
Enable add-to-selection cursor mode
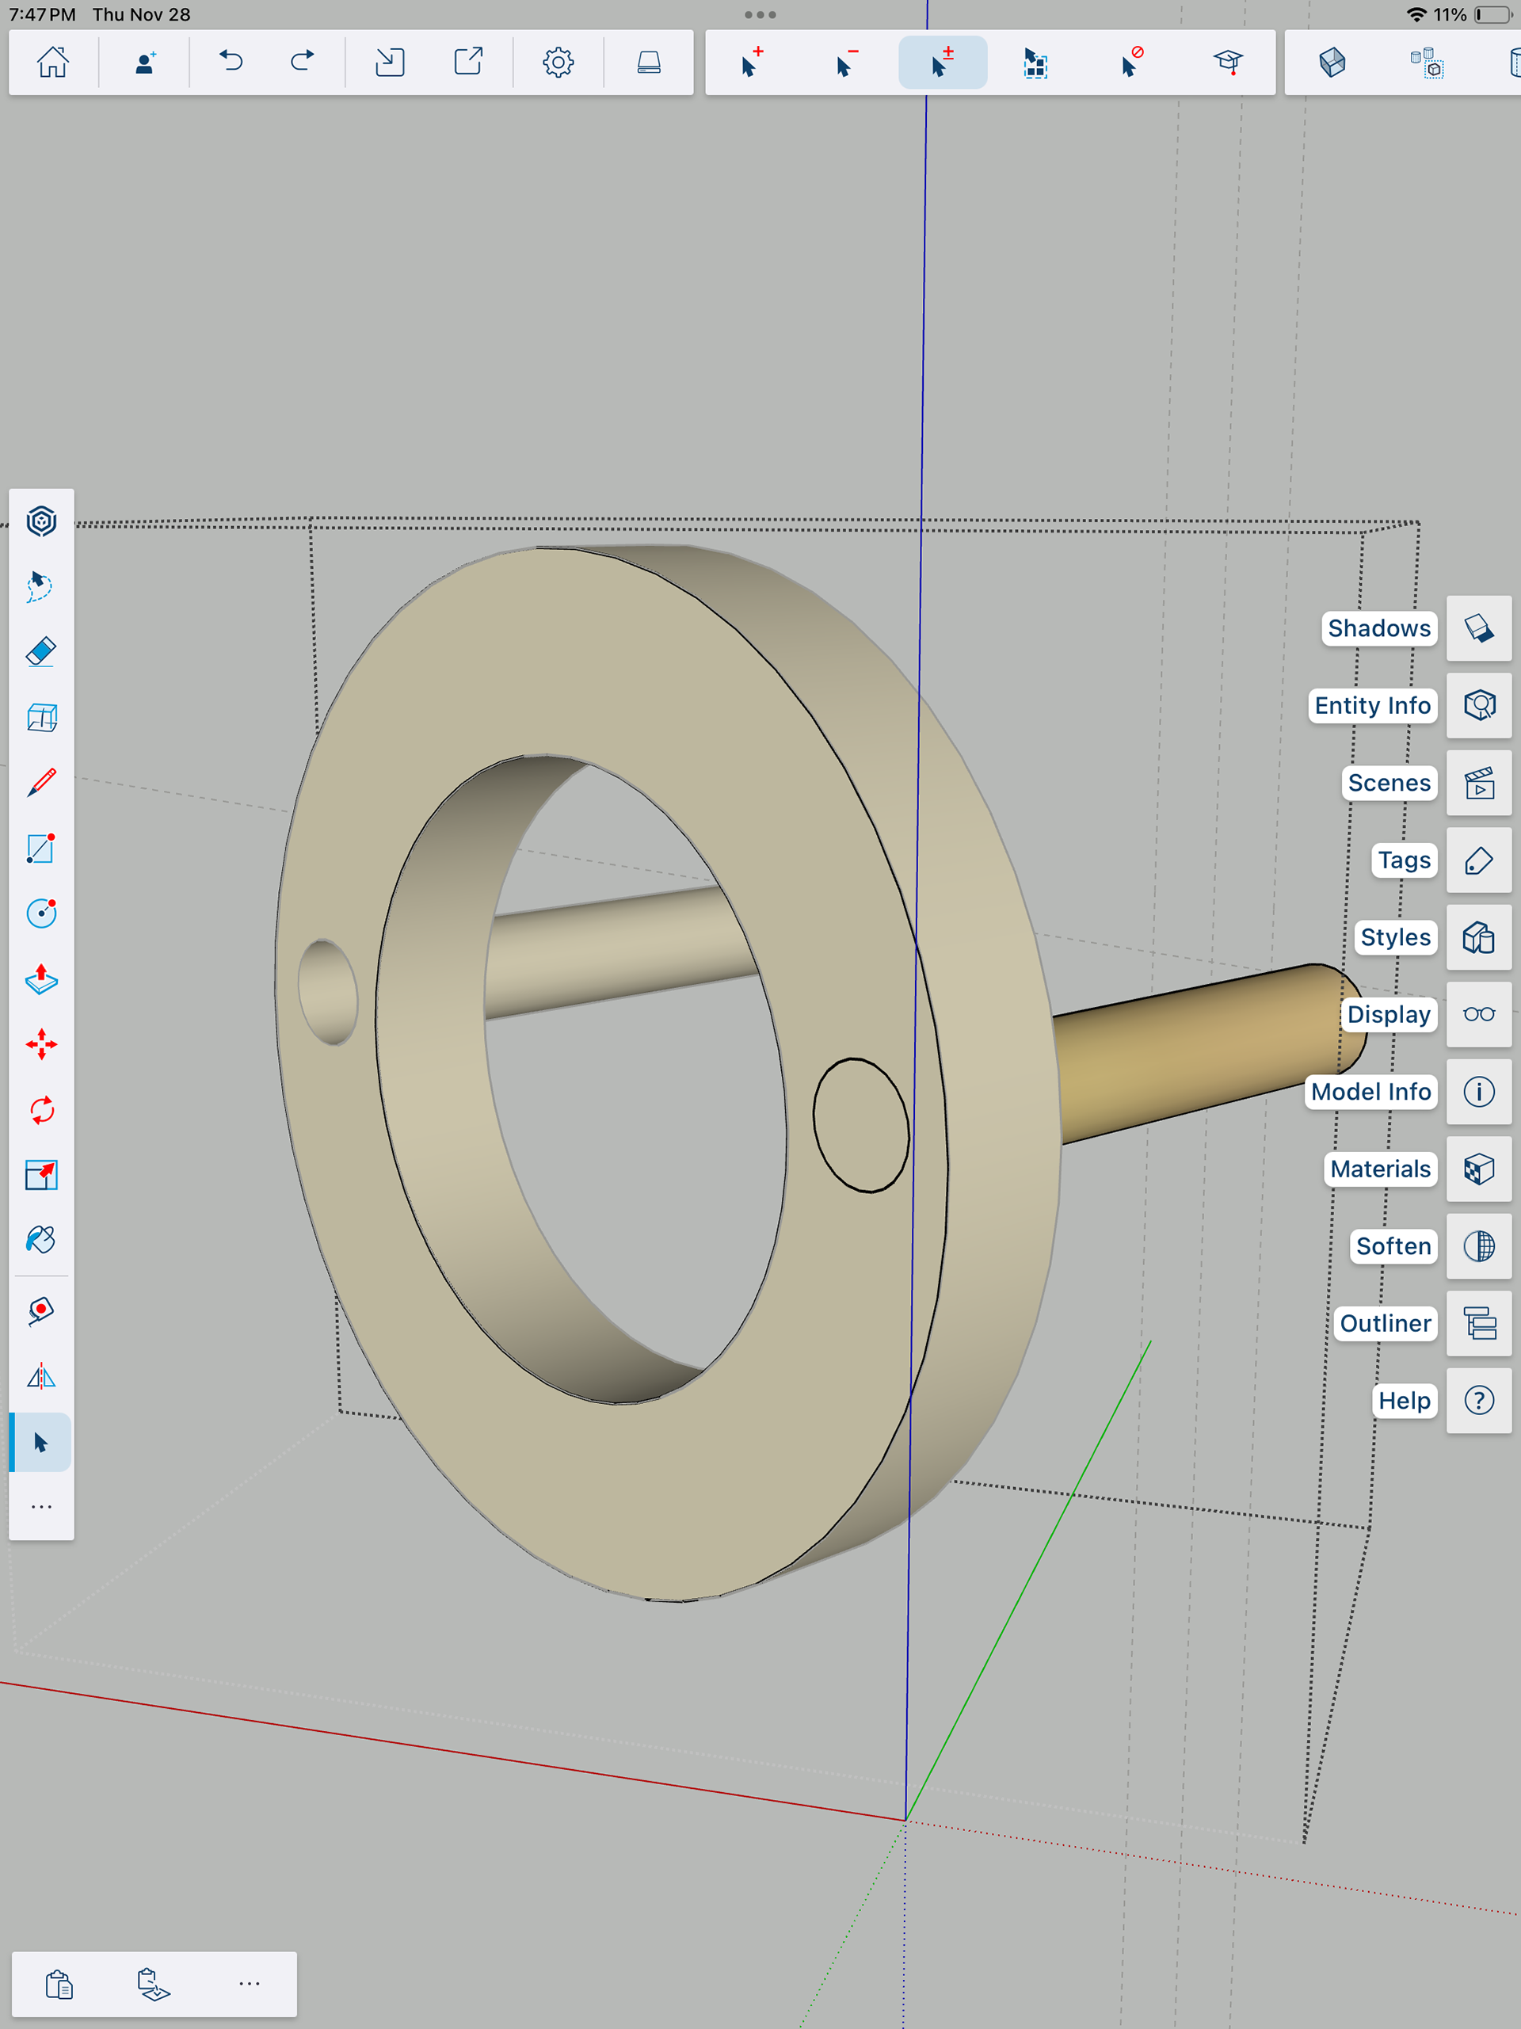751,63
